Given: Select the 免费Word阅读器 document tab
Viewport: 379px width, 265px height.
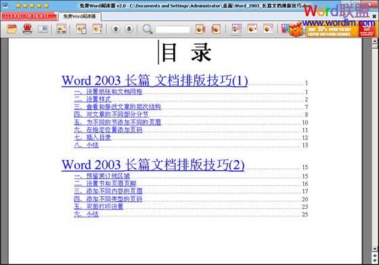Looking at the screenshot, I should [80, 16].
